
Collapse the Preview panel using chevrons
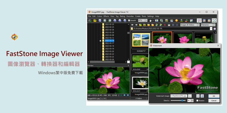(128, 66)
